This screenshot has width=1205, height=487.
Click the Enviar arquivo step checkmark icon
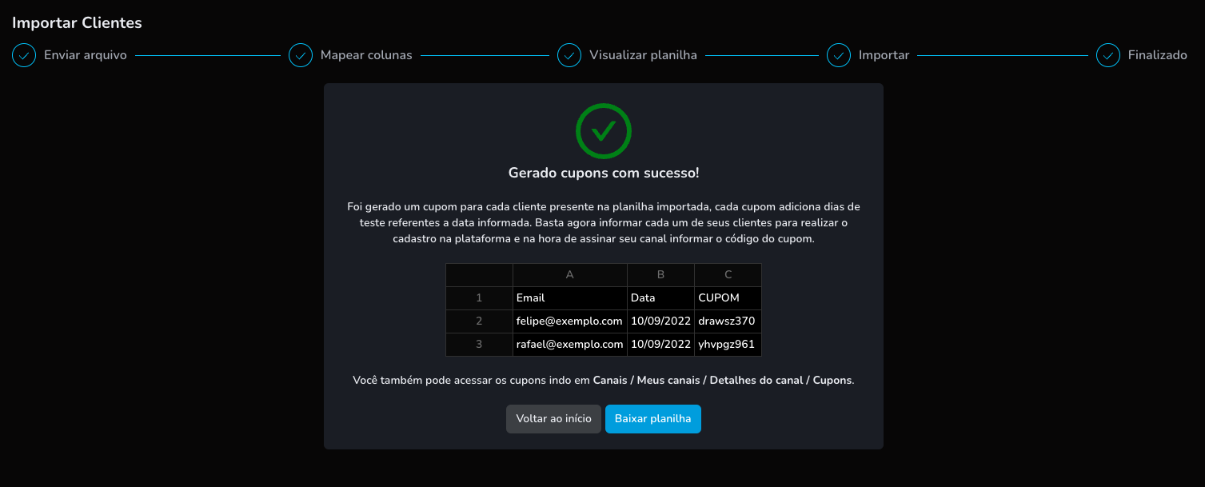(24, 55)
